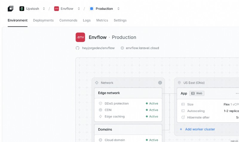Click the App cluster card title

click(x=184, y=93)
